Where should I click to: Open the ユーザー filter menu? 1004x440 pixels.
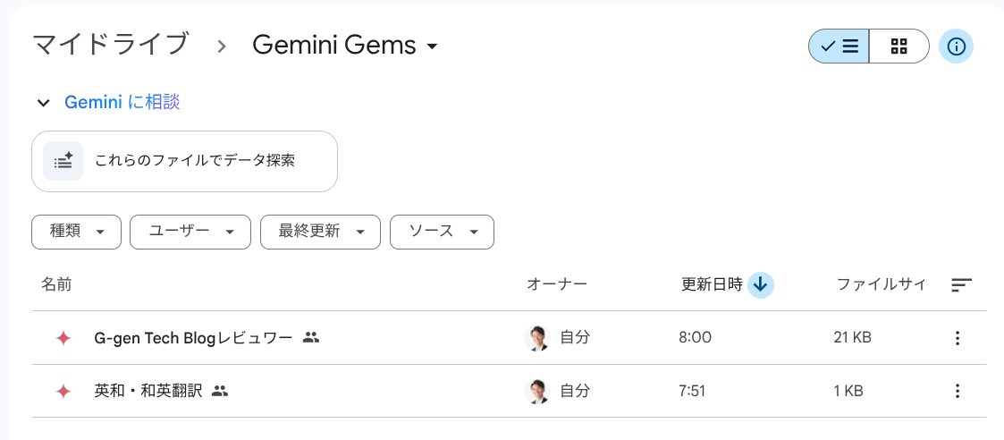189,232
